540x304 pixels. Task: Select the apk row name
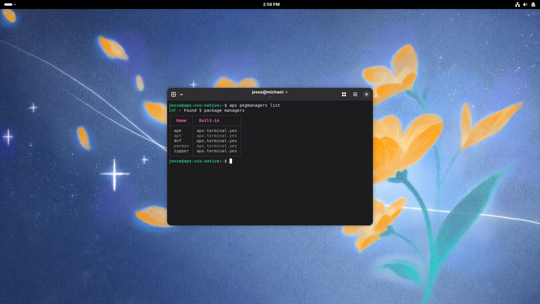pos(177,131)
